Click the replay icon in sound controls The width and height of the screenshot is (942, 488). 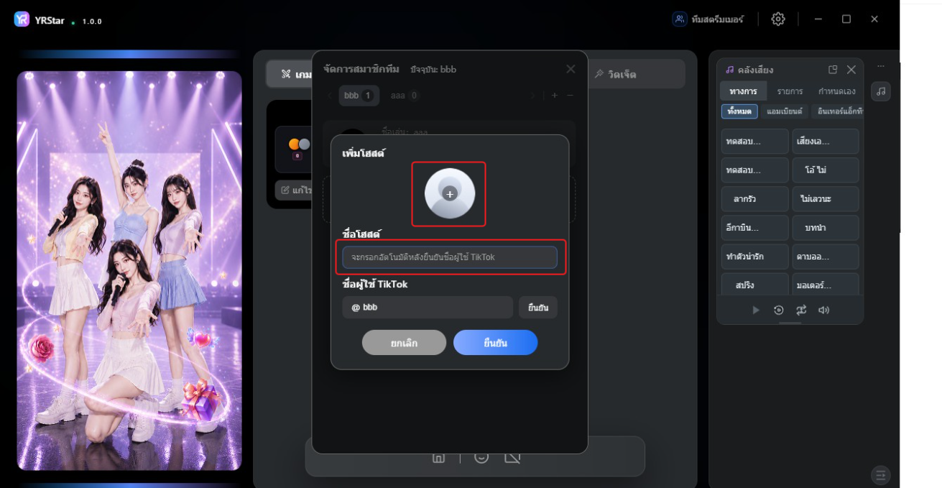point(779,310)
